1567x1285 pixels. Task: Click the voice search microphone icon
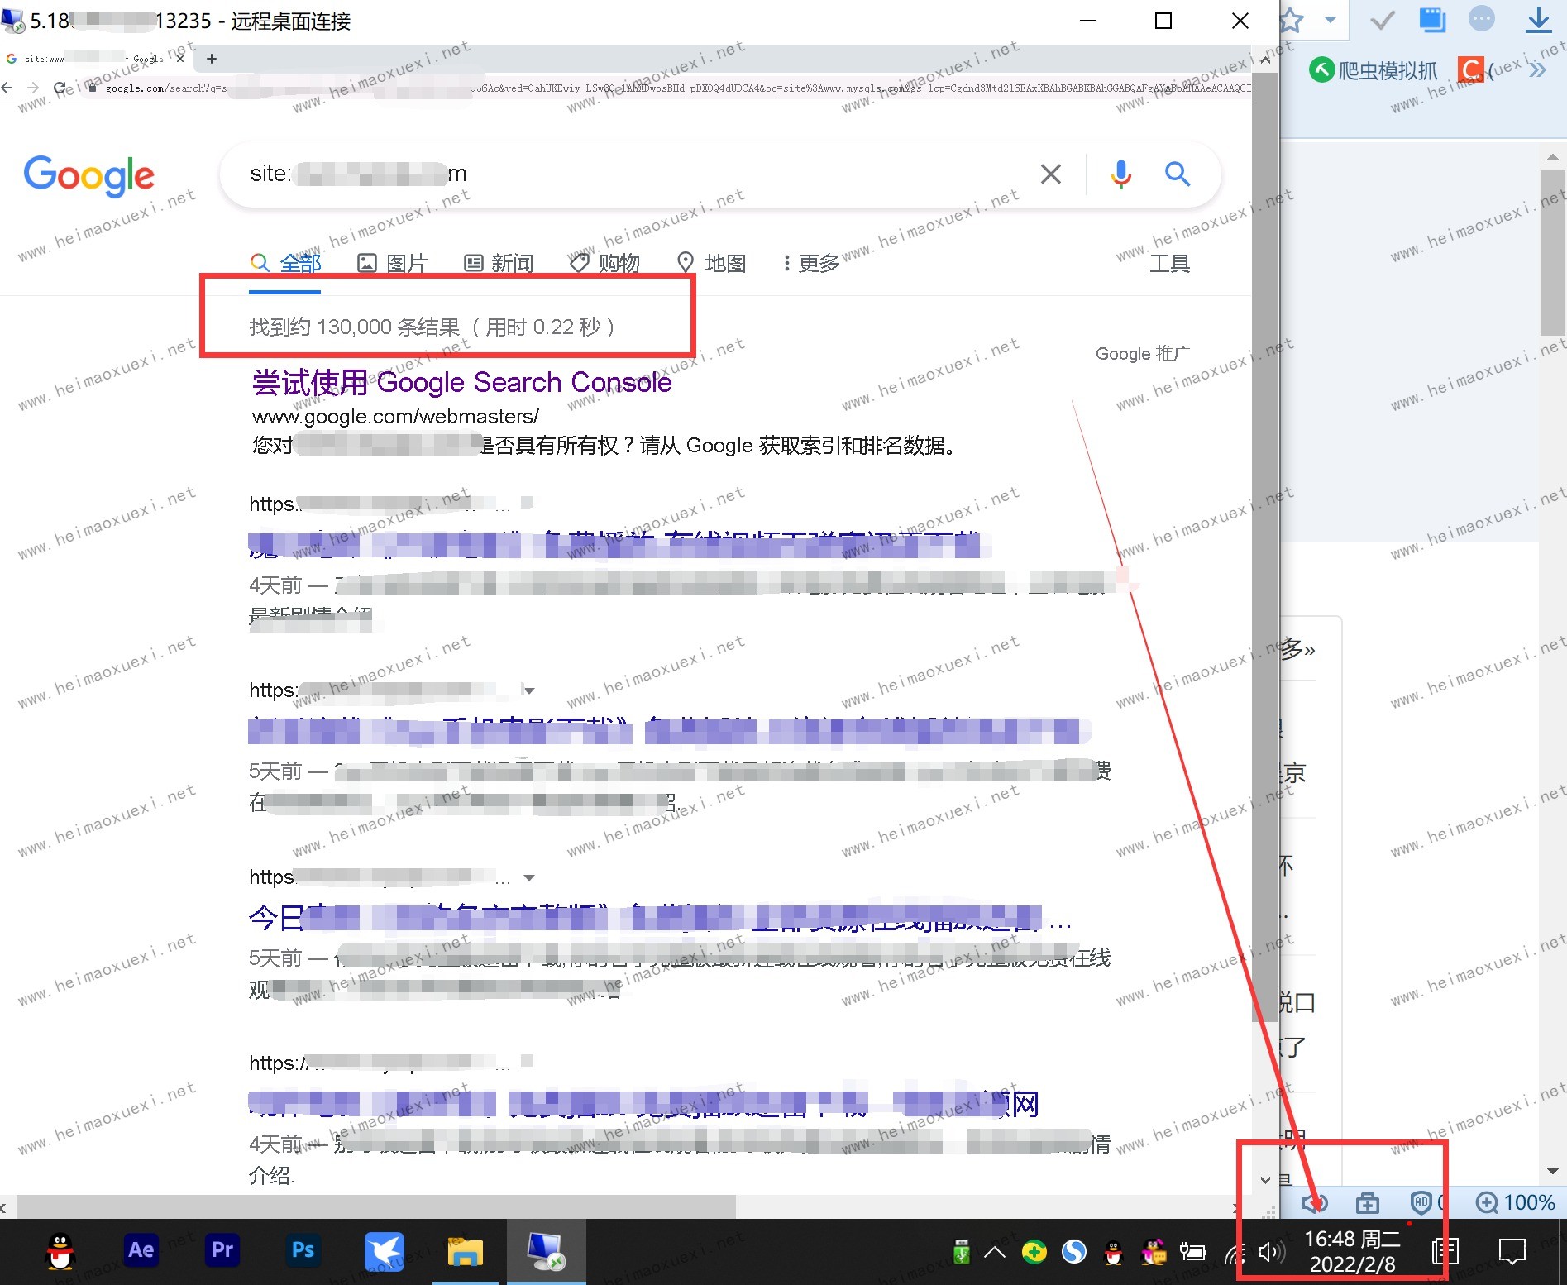pyautogui.click(x=1120, y=174)
